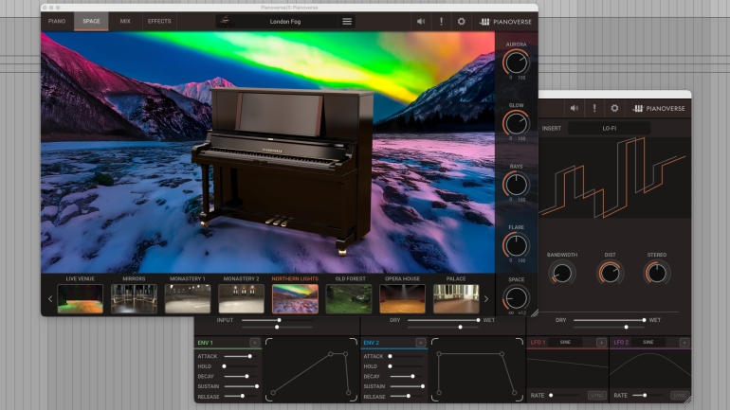Click exclamation icon in back Pianoverse window

(594, 108)
